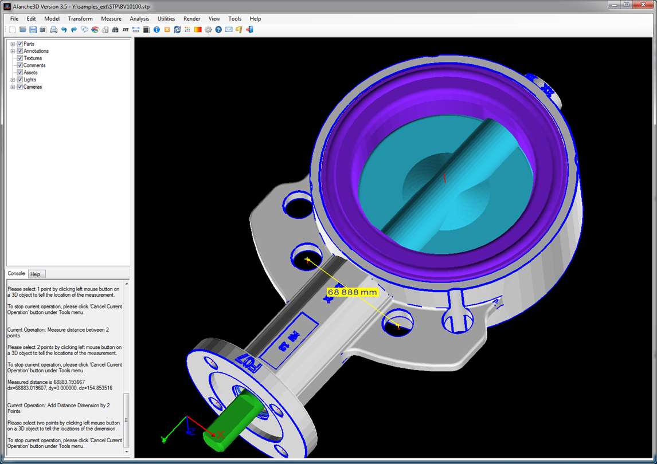Expand the Lights tree node

pos(13,79)
